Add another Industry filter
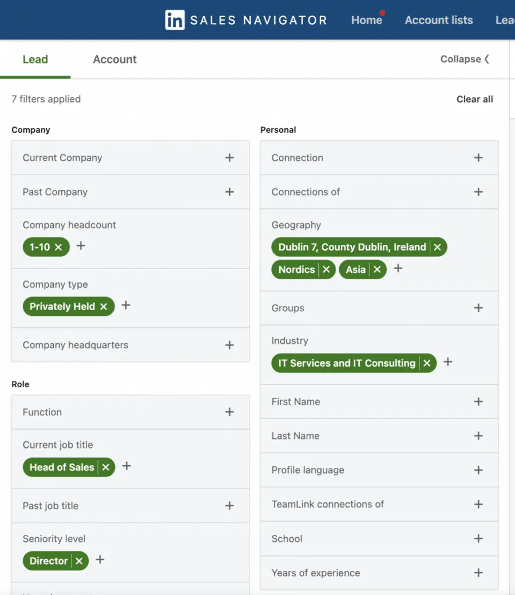 (x=447, y=362)
